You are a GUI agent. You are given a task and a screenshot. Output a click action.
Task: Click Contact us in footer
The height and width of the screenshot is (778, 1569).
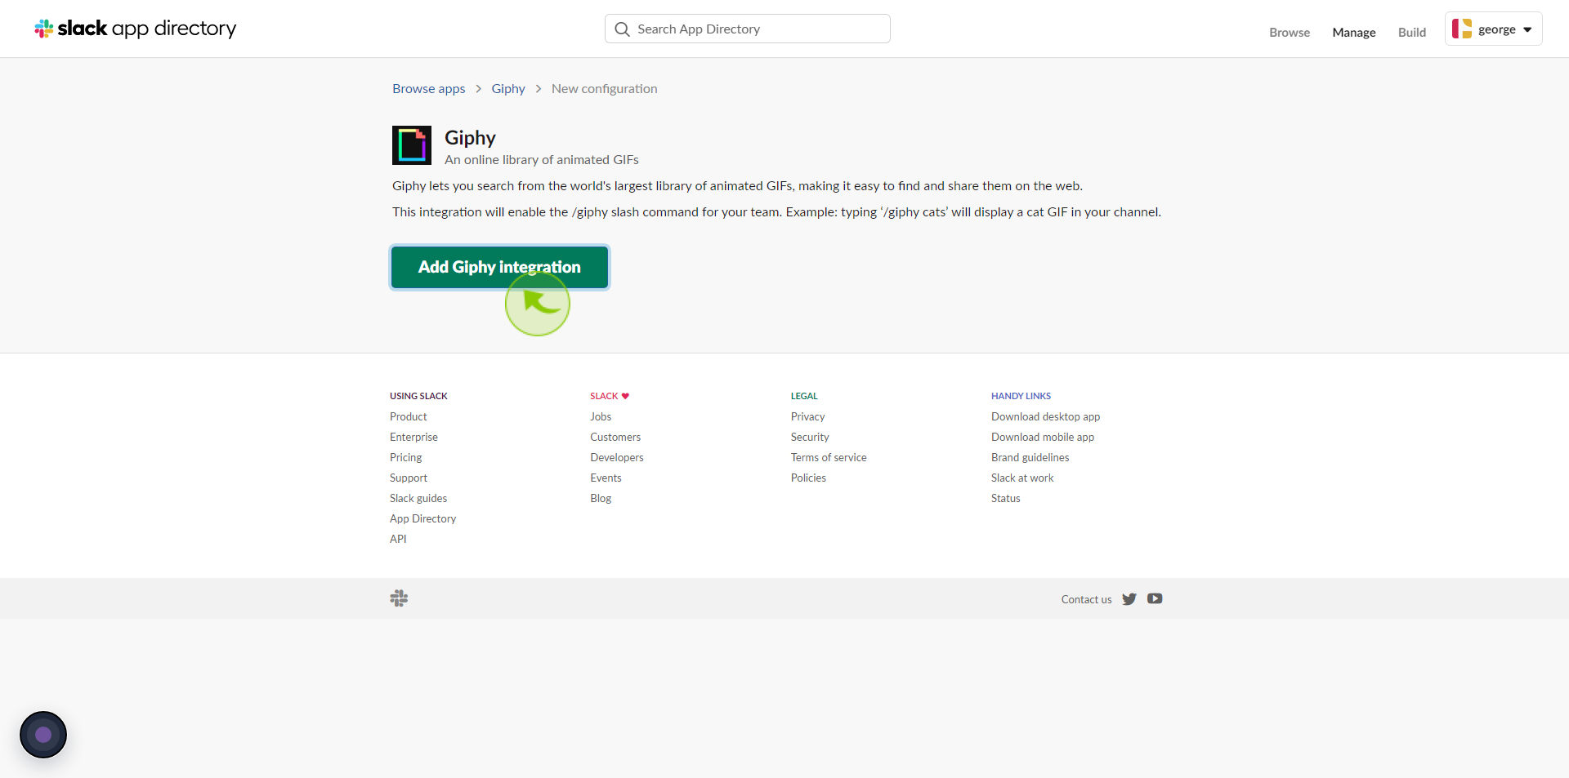tap(1087, 599)
